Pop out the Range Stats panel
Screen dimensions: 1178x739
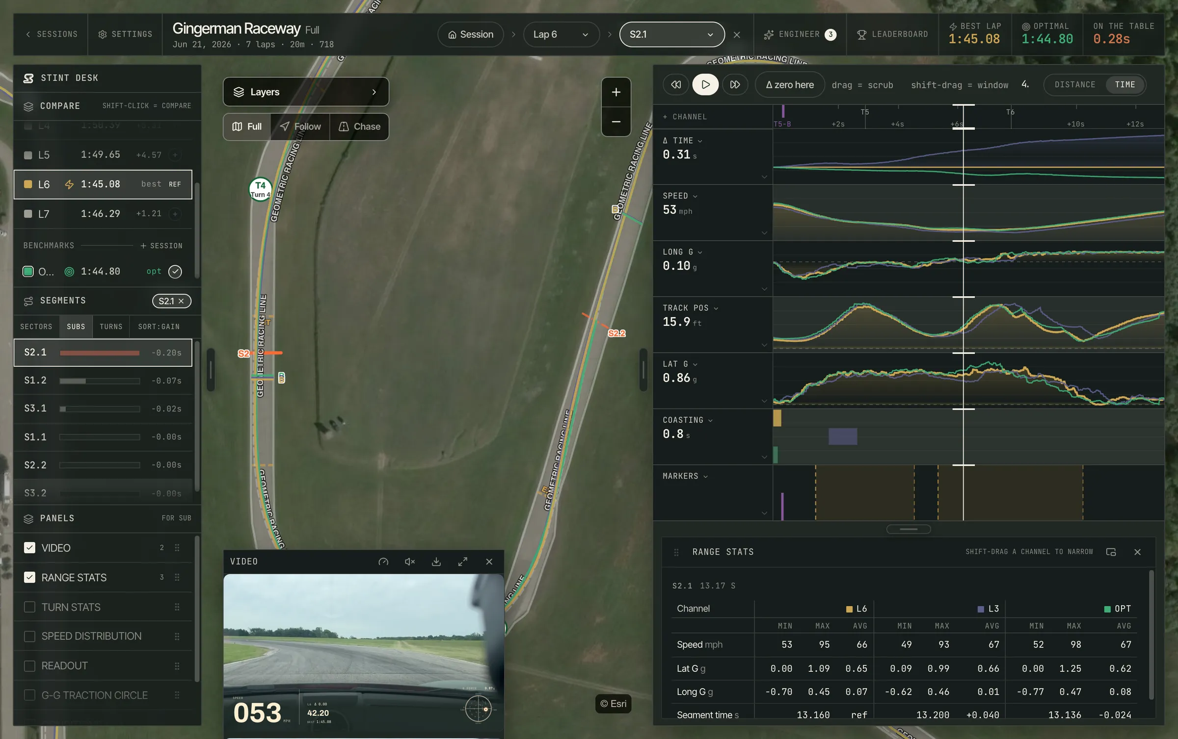coord(1111,552)
